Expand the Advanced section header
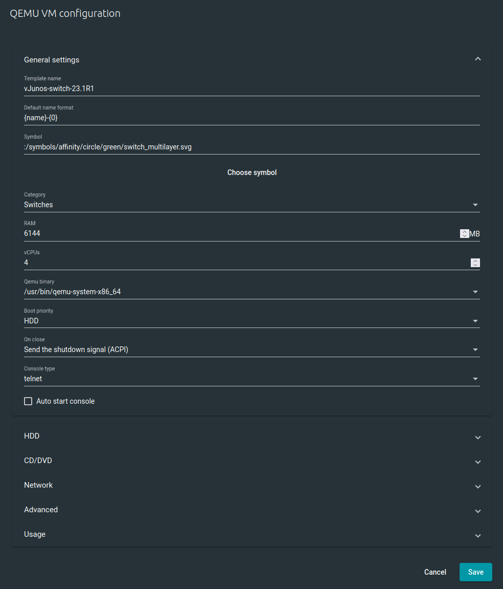This screenshot has height=589, width=503. 252,510
